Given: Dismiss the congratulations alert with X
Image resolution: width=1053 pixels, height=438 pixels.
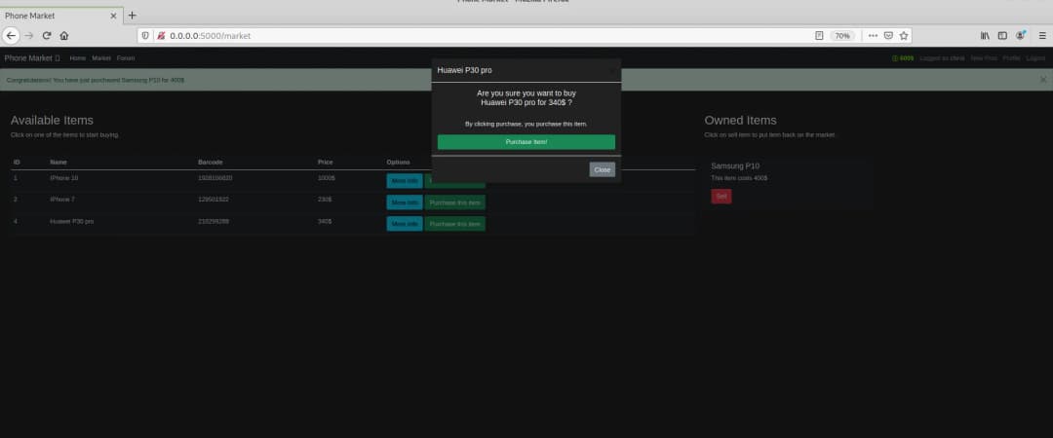Looking at the screenshot, I should pyautogui.click(x=1043, y=79).
